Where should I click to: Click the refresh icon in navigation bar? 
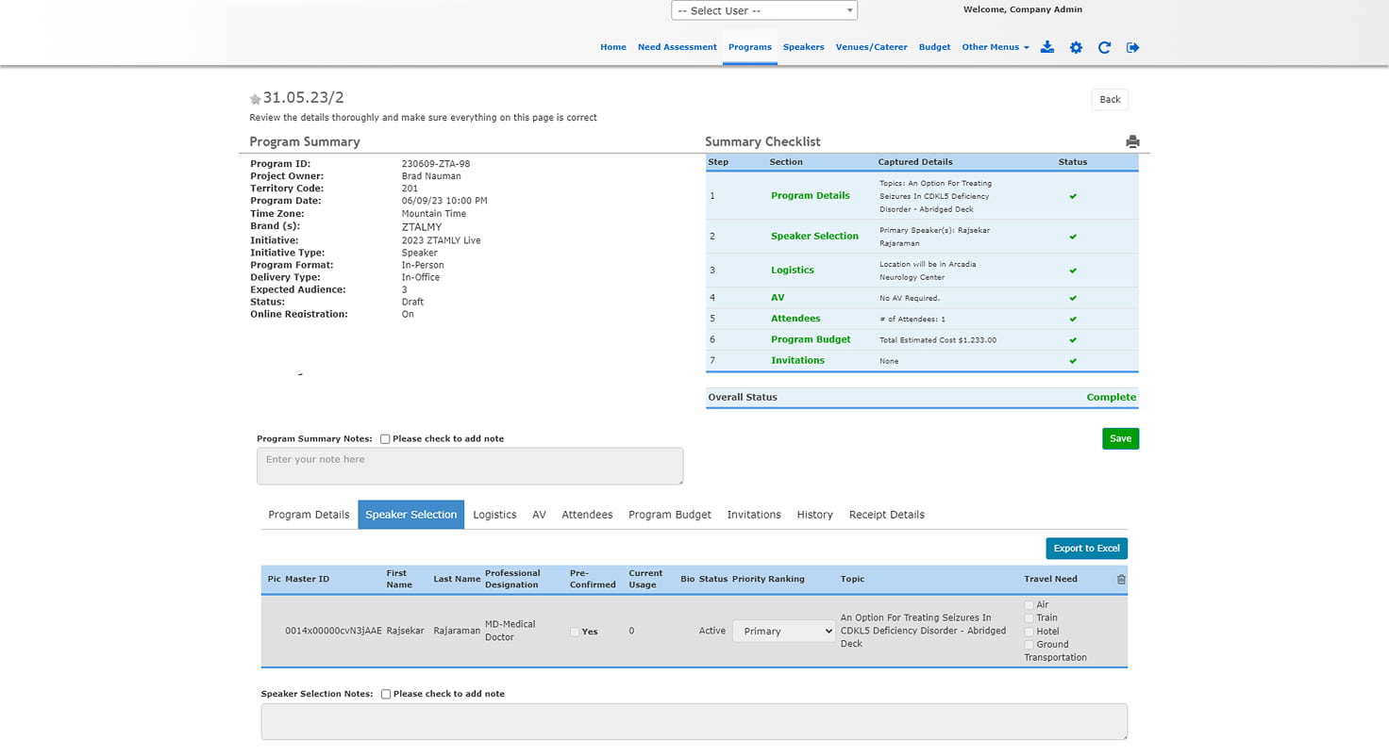pyautogui.click(x=1104, y=47)
